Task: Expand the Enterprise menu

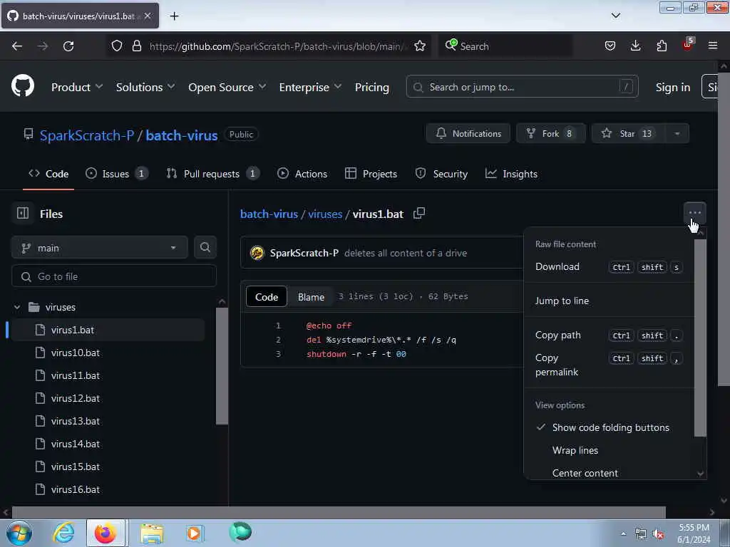Action: coord(310,87)
